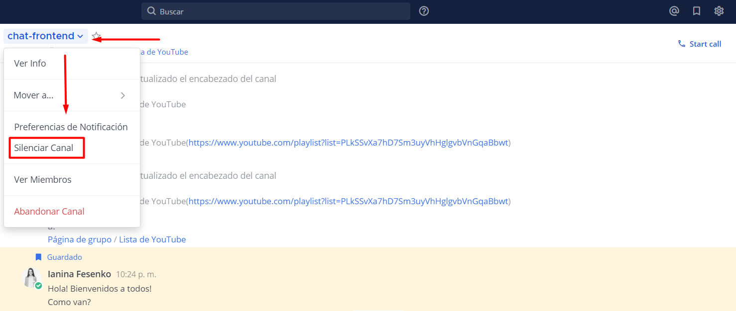Image resolution: width=736 pixels, height=311 pixels.
Task: Open recent mentions with @ icon
Action: coord(674,11)
